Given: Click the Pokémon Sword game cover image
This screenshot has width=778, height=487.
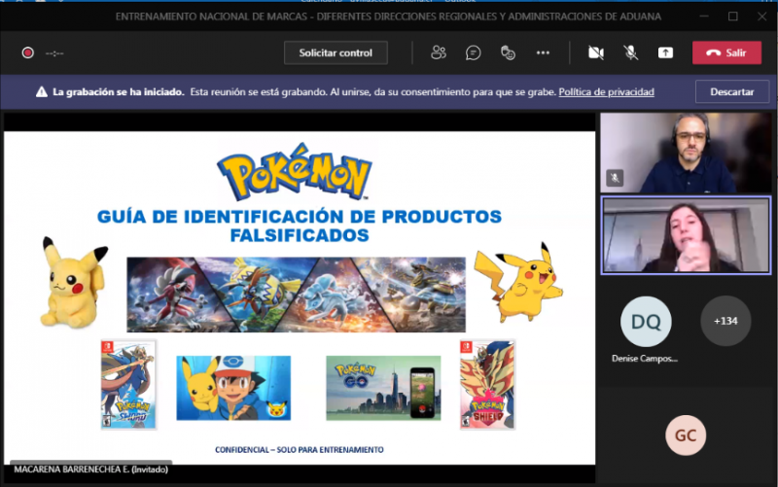Looking at the screenshot, I should click(128, 384).
